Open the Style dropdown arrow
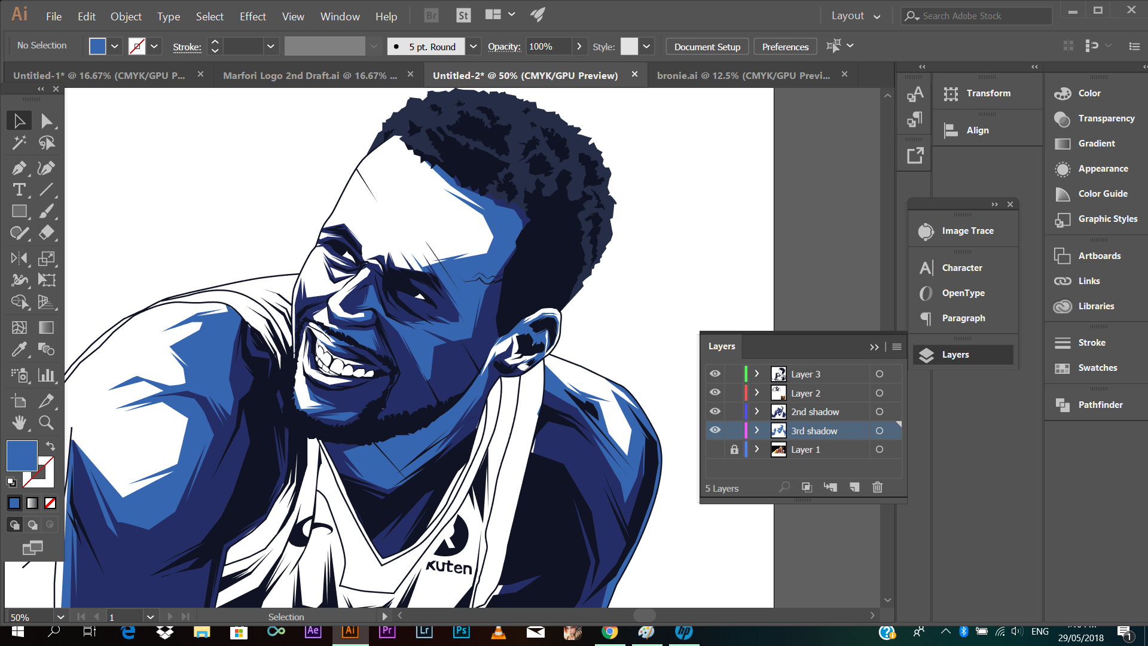Screen dimensions: 1148x646 click(646, 46)
